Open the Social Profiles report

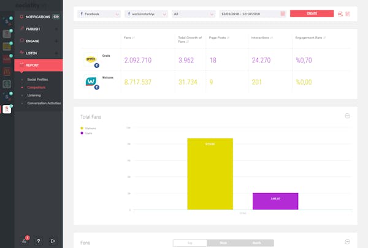pos(37,80)
